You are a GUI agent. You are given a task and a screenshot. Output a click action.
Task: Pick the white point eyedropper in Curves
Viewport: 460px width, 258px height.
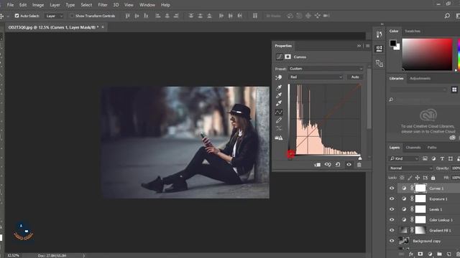click(x=279, y=103)
